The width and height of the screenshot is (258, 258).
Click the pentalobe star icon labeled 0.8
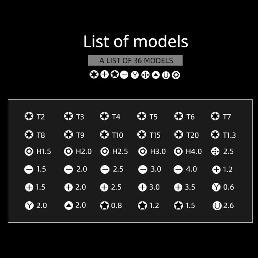105,205
